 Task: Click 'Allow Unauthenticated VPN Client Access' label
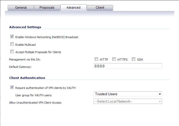35,102
